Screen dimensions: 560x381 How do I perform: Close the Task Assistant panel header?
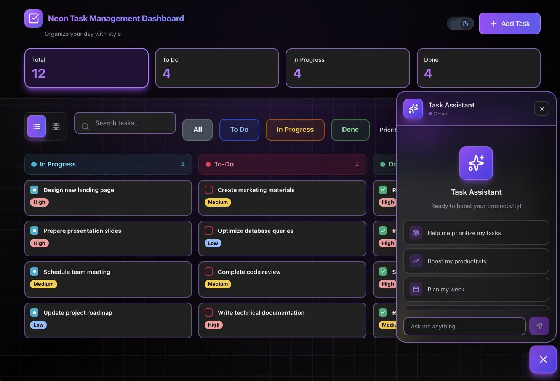pyautogui.click(x=542, y=109)
